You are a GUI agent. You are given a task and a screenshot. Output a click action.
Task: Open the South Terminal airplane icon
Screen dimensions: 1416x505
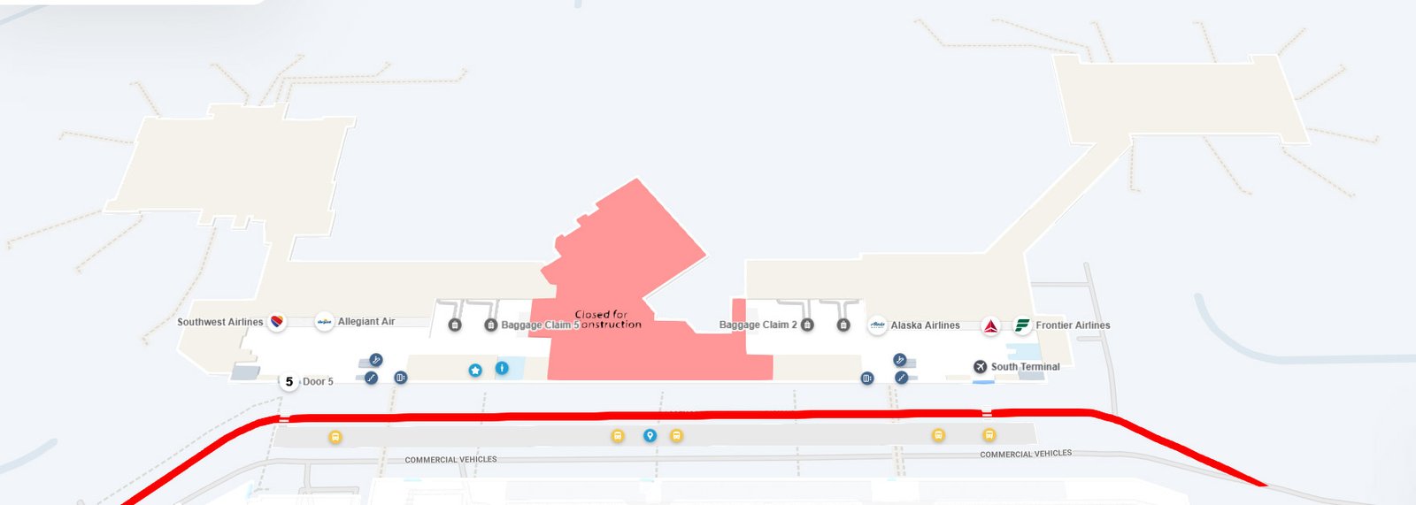coord(980,366)
